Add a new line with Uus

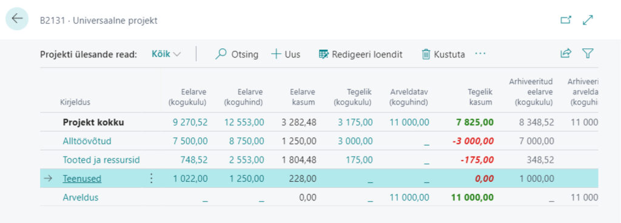(286, 54)
